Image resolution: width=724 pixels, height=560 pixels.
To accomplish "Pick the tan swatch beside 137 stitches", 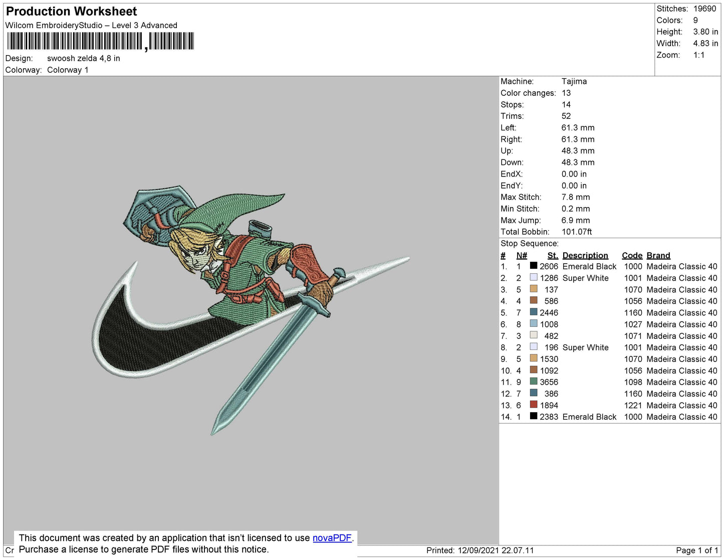I will point(534,289).
